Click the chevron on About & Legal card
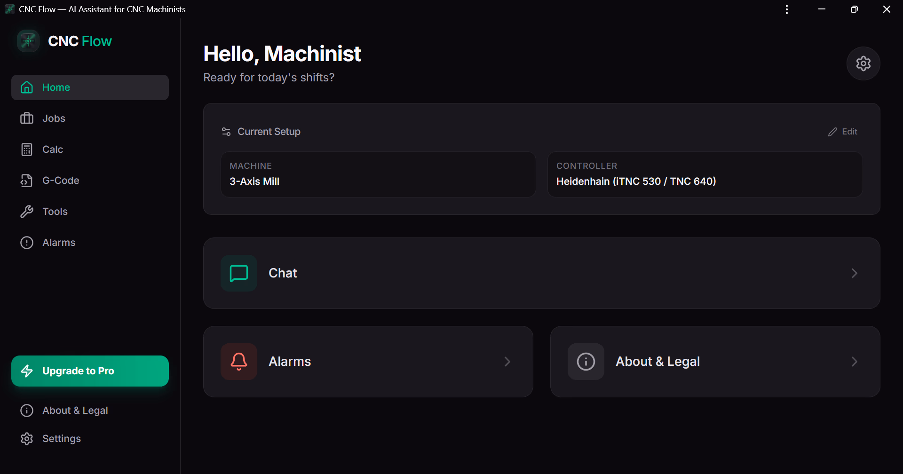The image size is (903, 474). pyautogui.click(x=854, y=362)
